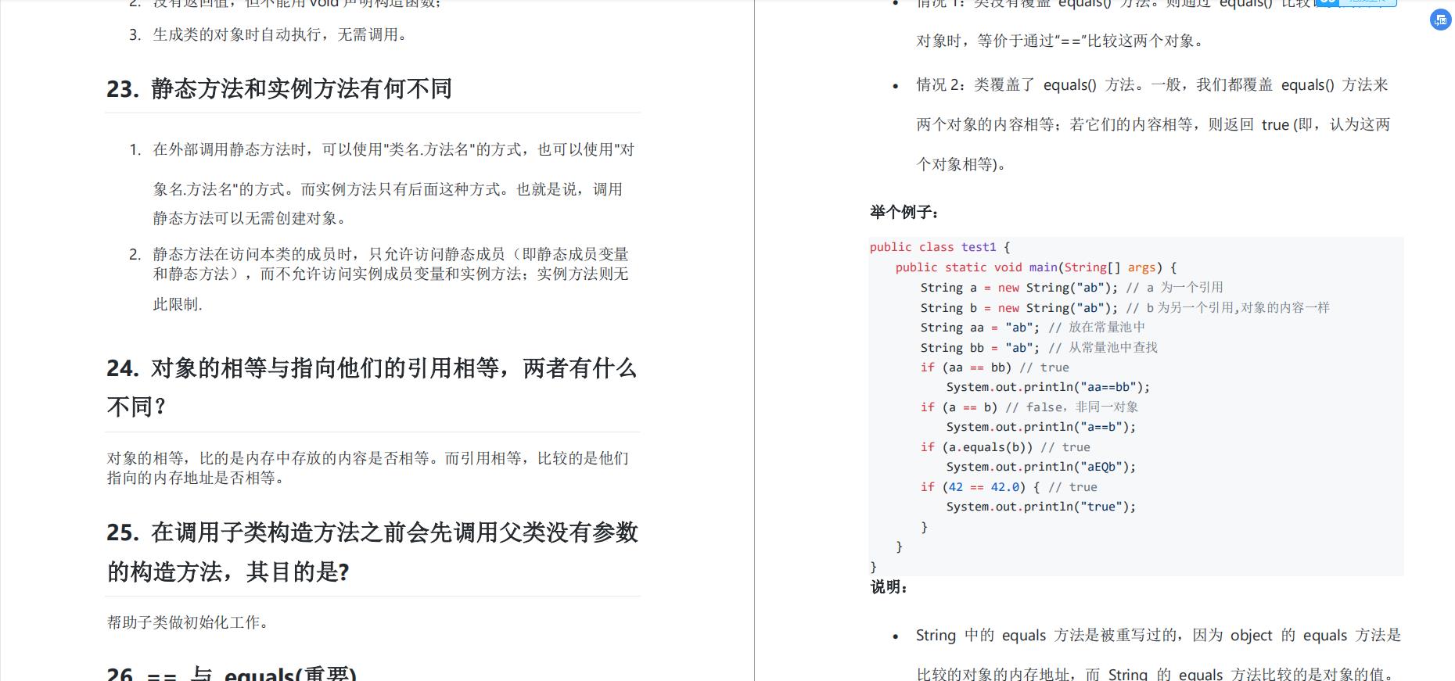Click bullet line starting "String 中的 equals 方法是被重写过的"
This screenshot has width=1455, height=681.
click(x=1159, y=636)
